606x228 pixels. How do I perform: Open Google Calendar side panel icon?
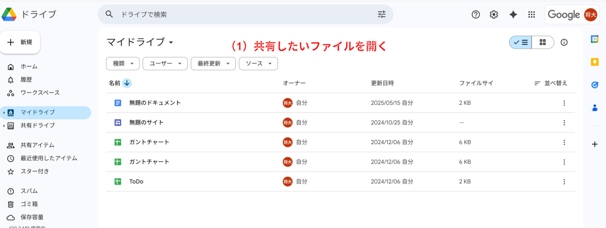click(595, 39)
